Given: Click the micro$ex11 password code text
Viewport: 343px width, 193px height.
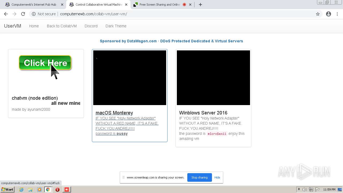Looking at the screenshot, I should tap(217, 134).
